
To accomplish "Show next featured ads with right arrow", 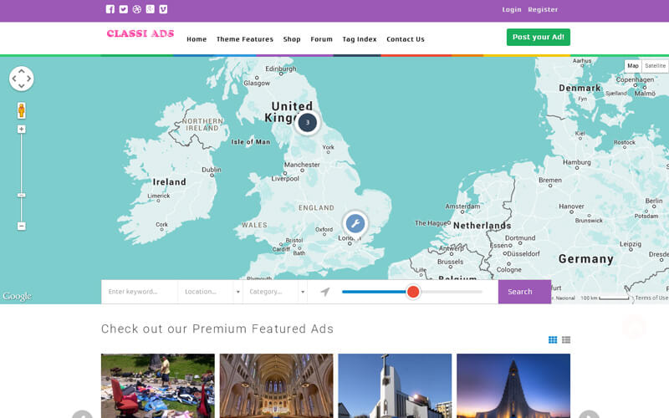I will 589,415.
